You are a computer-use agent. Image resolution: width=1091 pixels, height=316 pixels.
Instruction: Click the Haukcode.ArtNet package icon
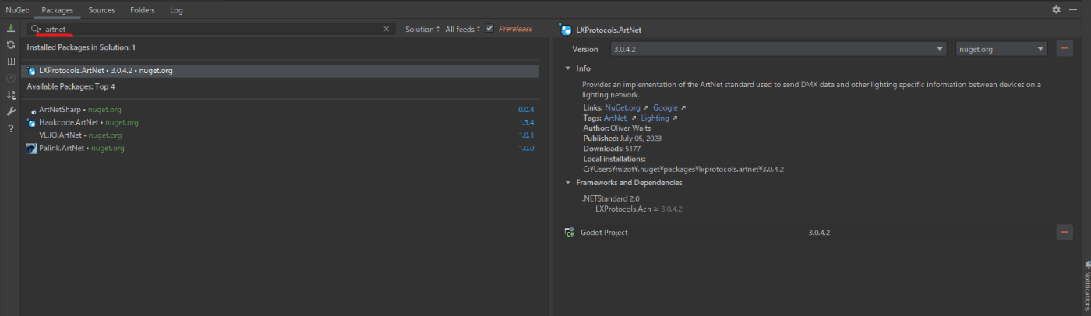[32, 122]
